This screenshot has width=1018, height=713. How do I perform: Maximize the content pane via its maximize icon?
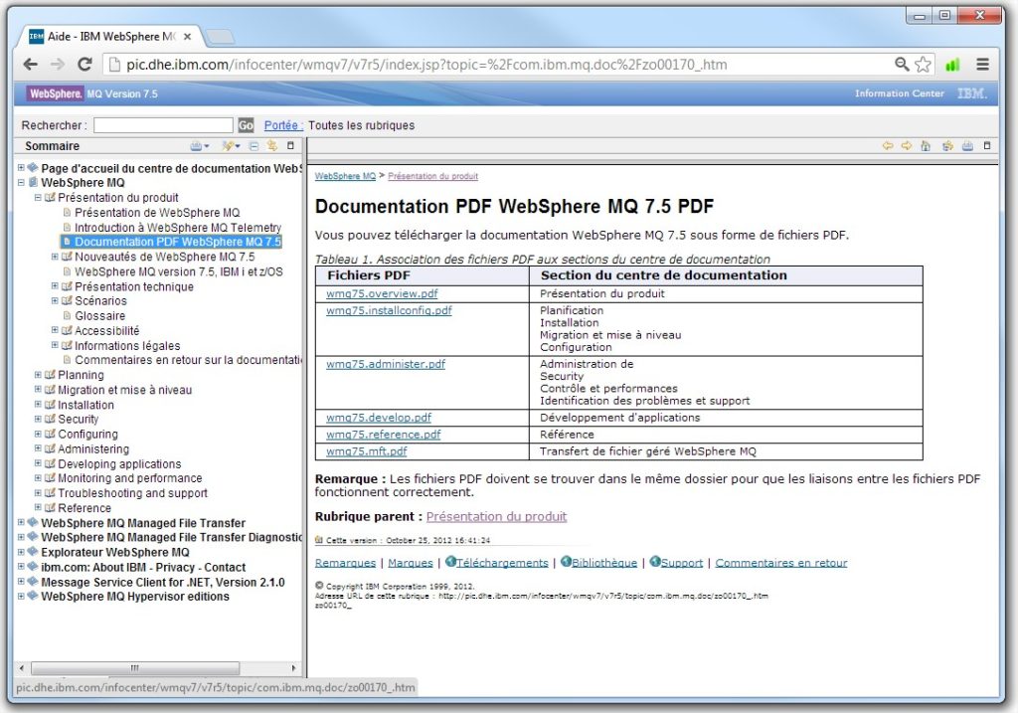coord(986,145)
